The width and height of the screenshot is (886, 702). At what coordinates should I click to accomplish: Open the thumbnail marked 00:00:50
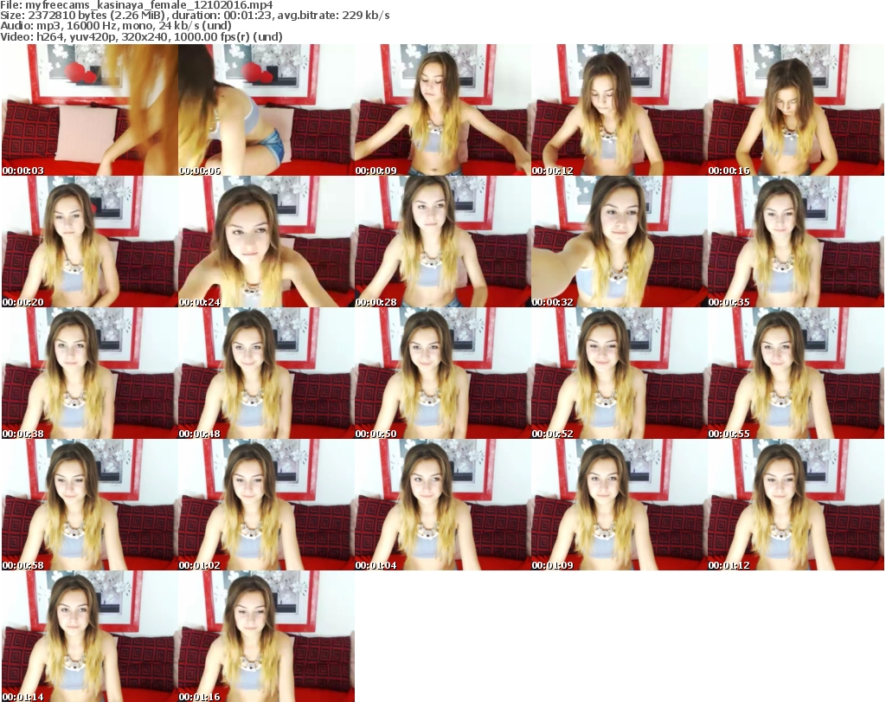pyautogui.click(x=442, y=373)
